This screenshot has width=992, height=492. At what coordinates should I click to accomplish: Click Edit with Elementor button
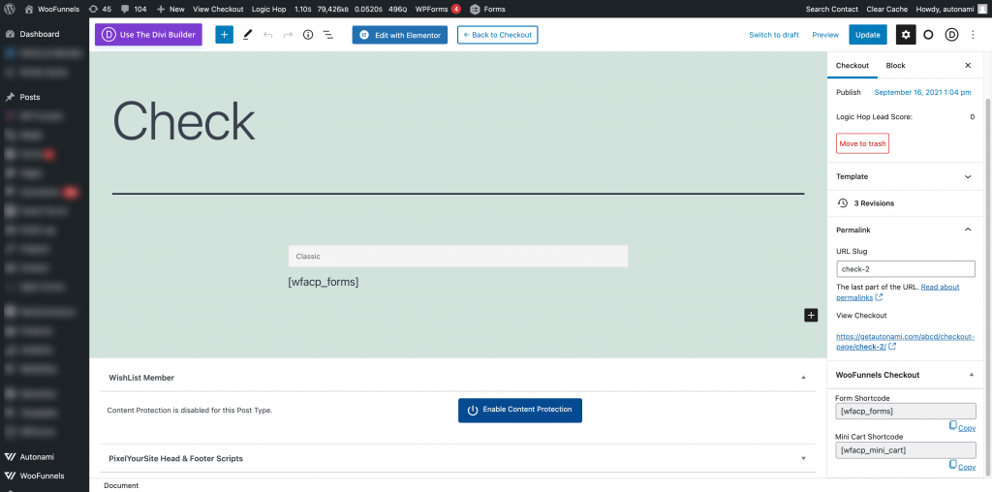pyautogui.click(x=400, y=35)
